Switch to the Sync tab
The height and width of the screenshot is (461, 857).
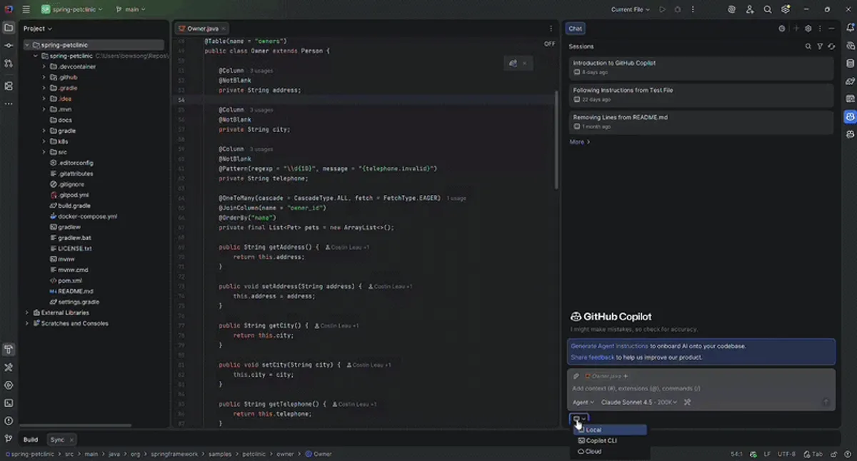[x=61, y=440]
